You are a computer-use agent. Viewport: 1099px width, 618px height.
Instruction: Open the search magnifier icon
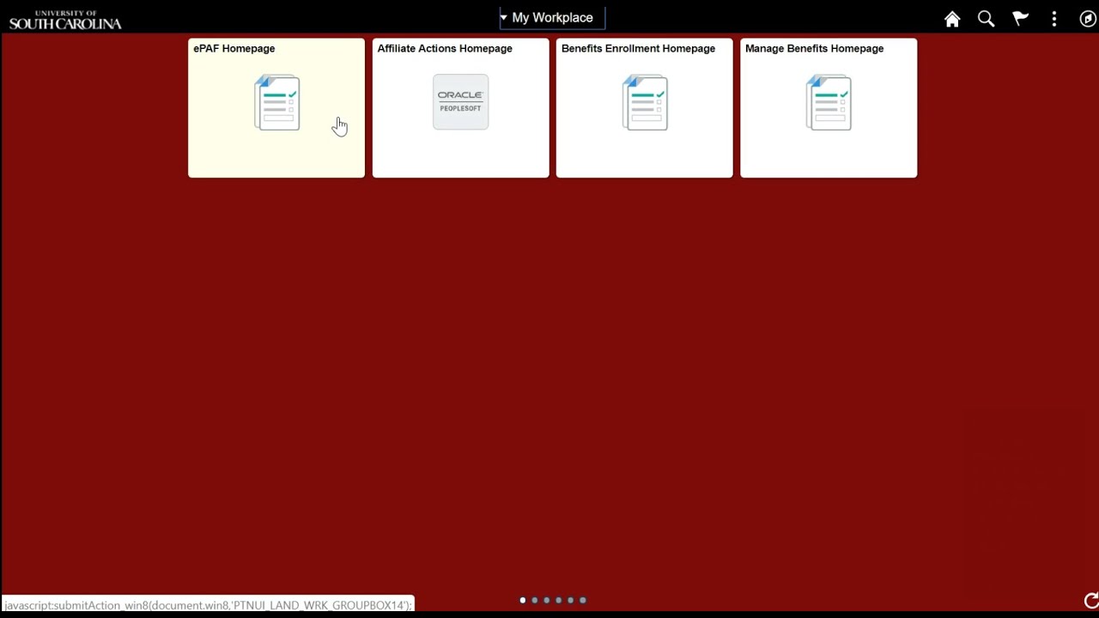986,19
